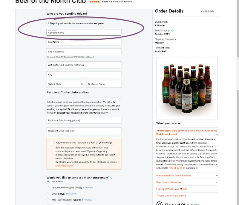
Task: Tick the over 21 years of age checkbox
Action: coord(51,143)
